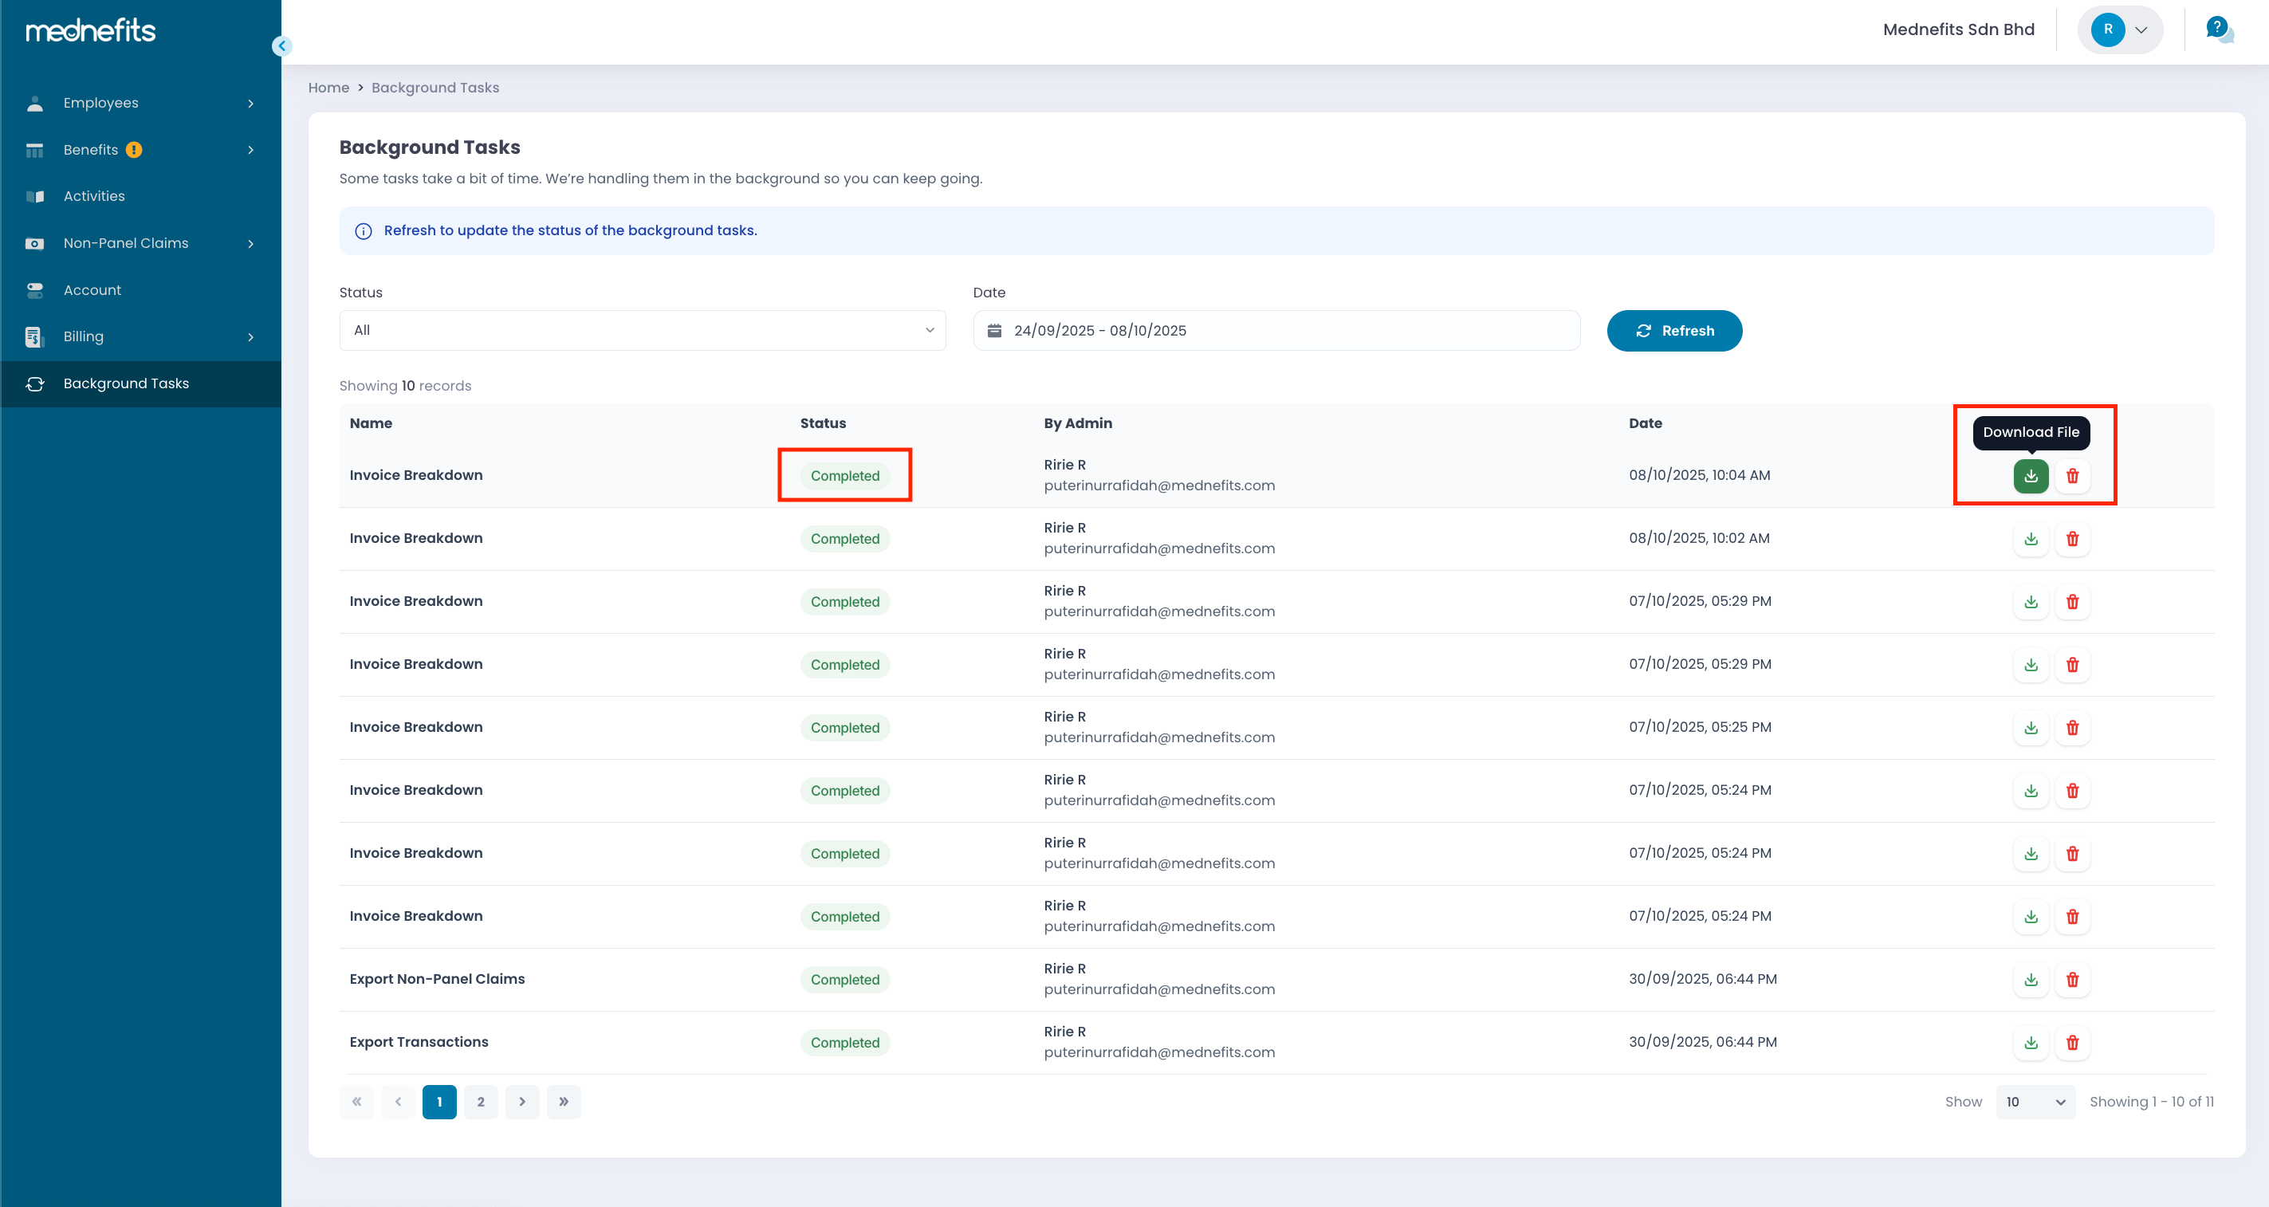Delete the Export Transactions task
This screenshot has width=2269, height=1207.
pyautogui.click(x=2072, y=1042)
